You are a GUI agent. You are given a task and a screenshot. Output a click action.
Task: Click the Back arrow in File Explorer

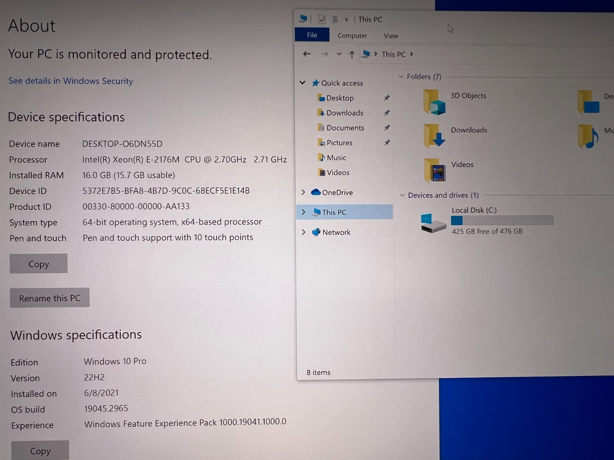click(307, 54)
